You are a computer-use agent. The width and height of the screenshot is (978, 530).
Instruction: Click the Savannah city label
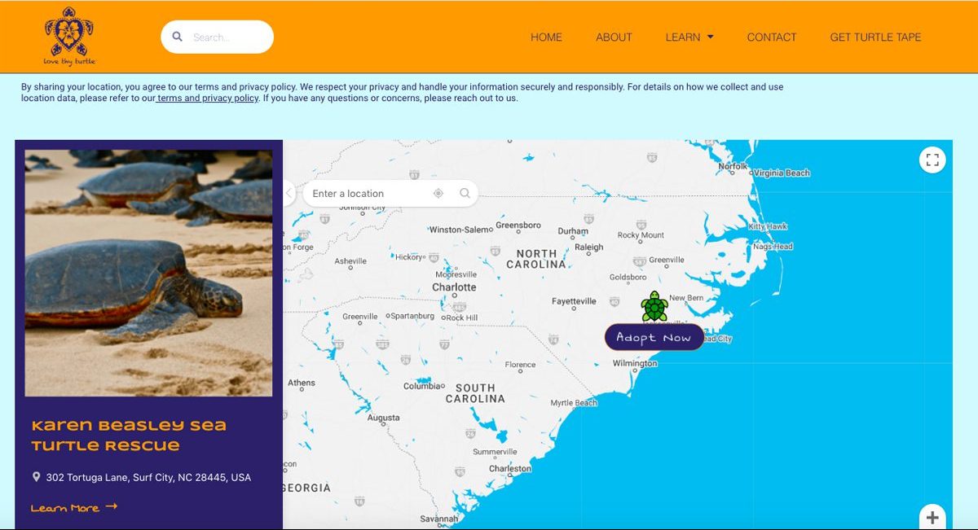(x=439, y=519)
